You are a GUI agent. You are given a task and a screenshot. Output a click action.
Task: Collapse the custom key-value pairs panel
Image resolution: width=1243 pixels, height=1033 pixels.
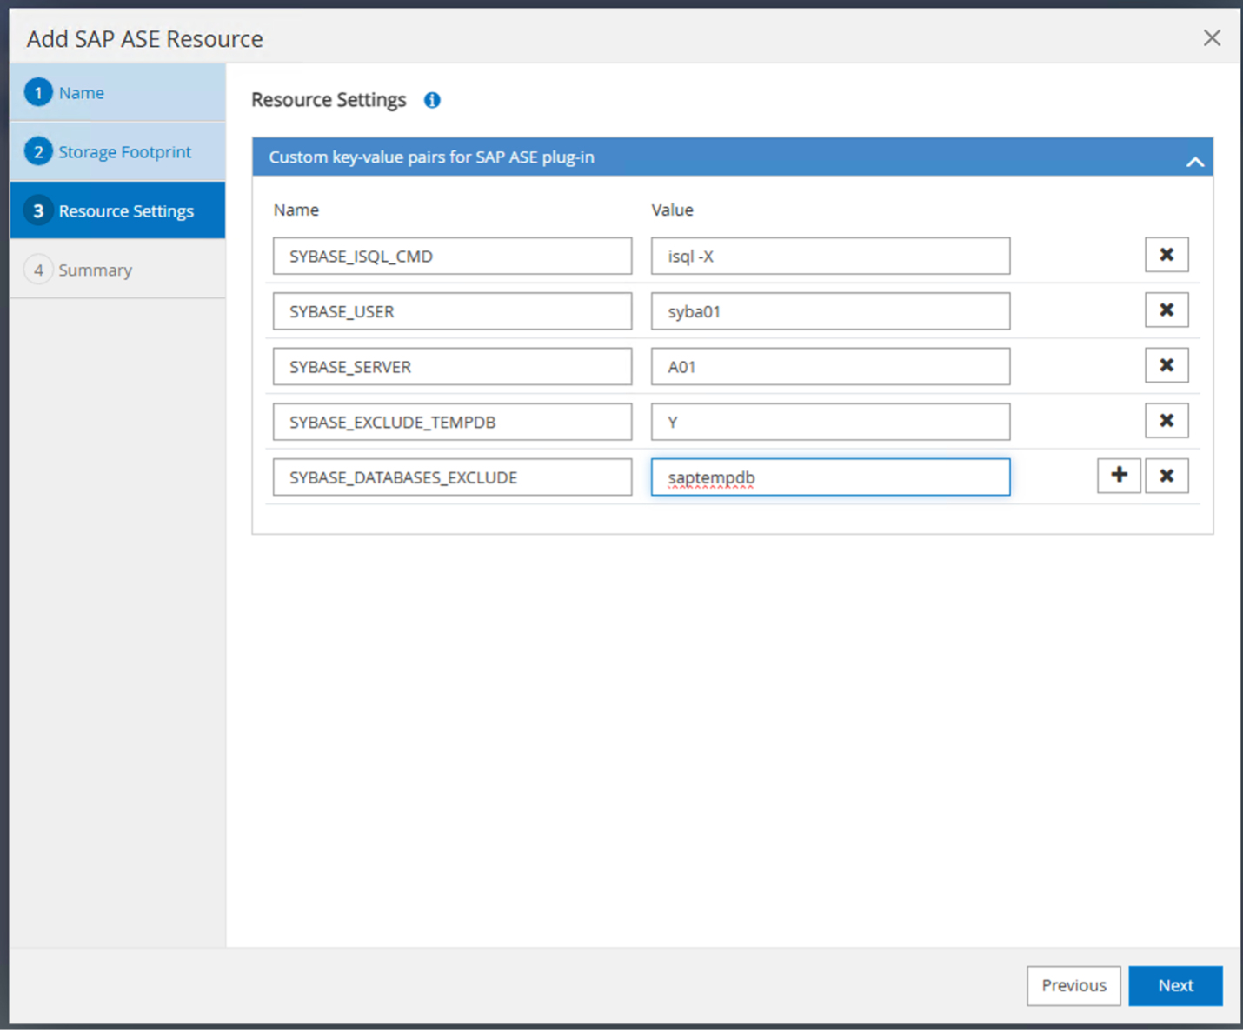[x=1195, y=161]
